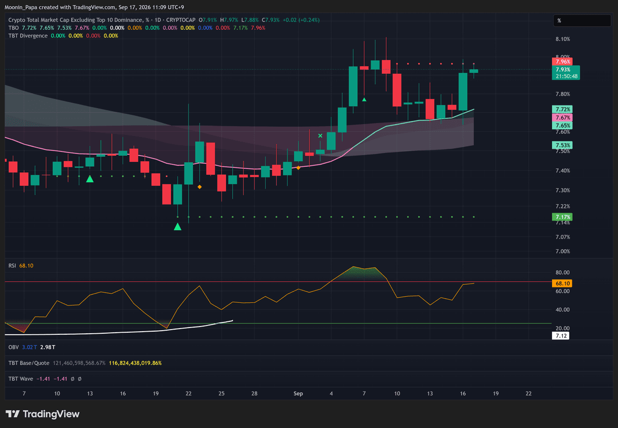
Task: Click the white 7.12 axis label
Action: 560,335
